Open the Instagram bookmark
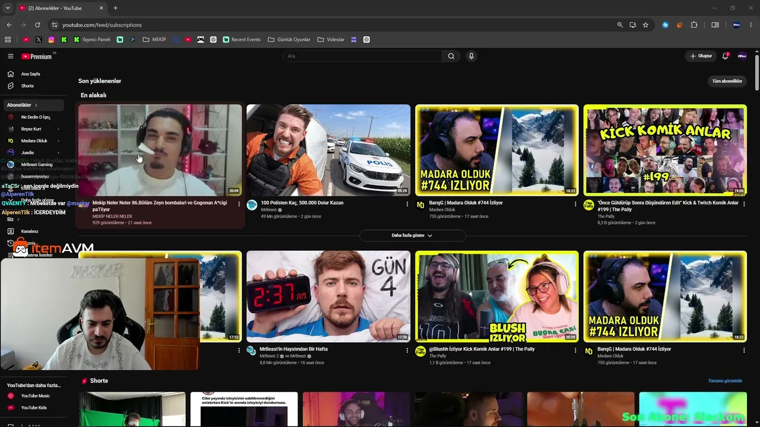This screenshot has height=427, width=760. 52,40
